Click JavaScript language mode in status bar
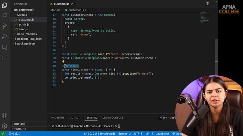This screenshot has width=243, height=136. [x=162, y=134]
